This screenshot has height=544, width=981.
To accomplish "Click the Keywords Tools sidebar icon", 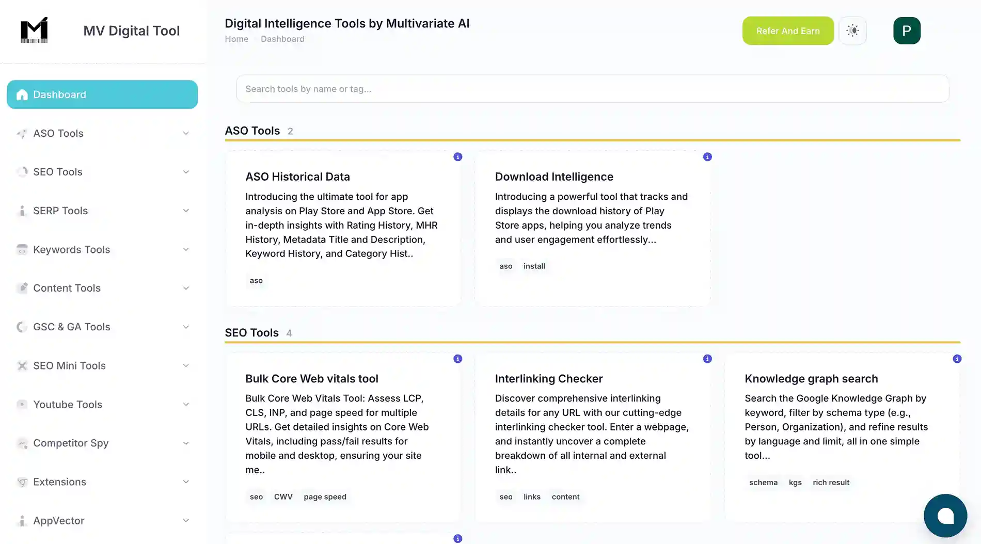I will click(22, 250).
